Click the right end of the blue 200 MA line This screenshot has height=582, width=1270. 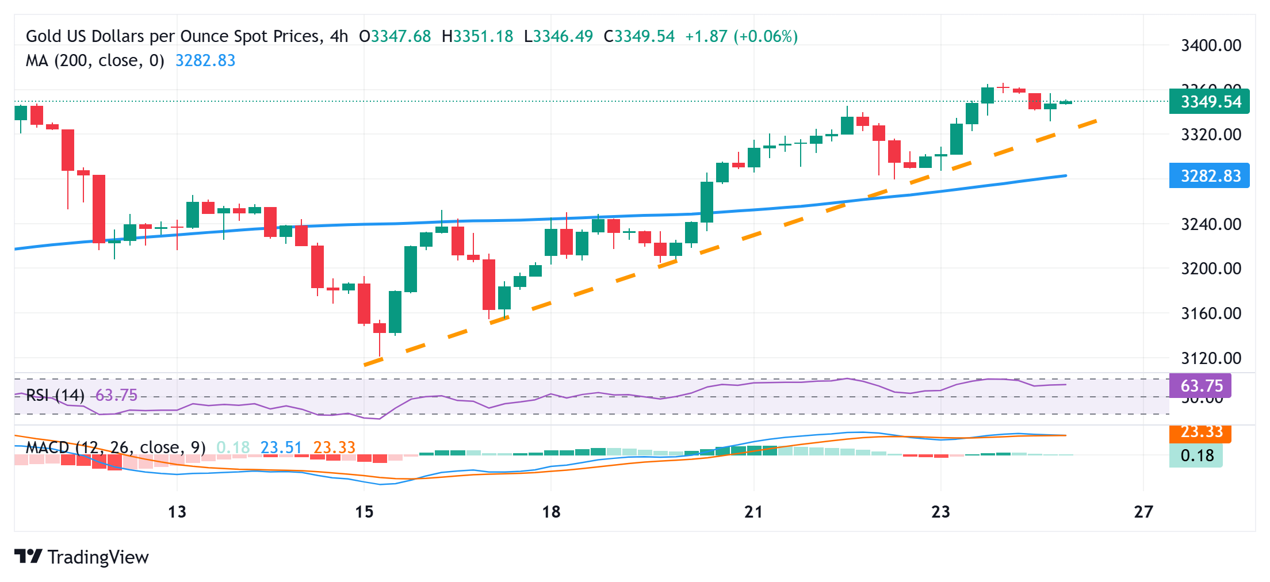click(1065, 175)
